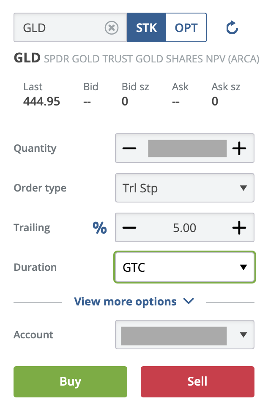268x405 pixels.
Task: Refresh the quote data
Action: 232,28
